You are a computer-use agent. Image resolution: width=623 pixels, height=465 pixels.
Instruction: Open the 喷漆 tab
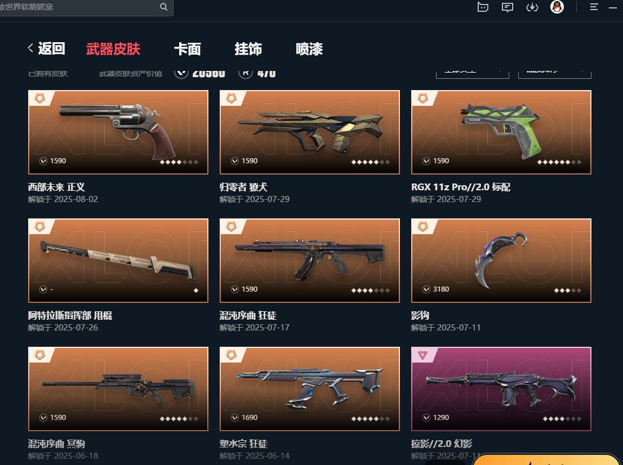pyautogui.click(x=309, y=49)
